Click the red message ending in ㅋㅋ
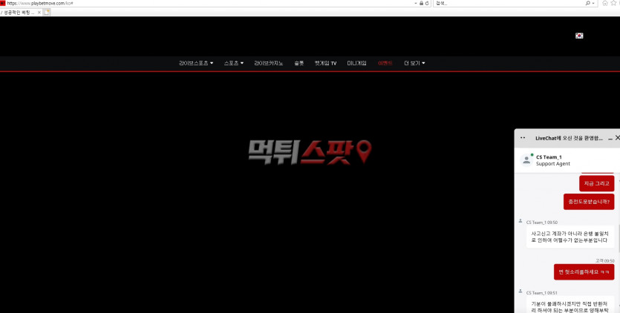 (x=584, y=272)
